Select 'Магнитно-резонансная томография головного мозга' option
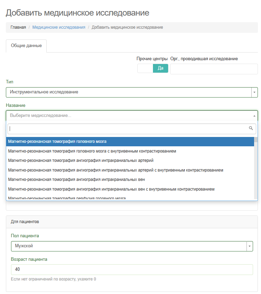The height and width of the screenshot is (294, 261). pyautogui.click(x=57, y=142)
